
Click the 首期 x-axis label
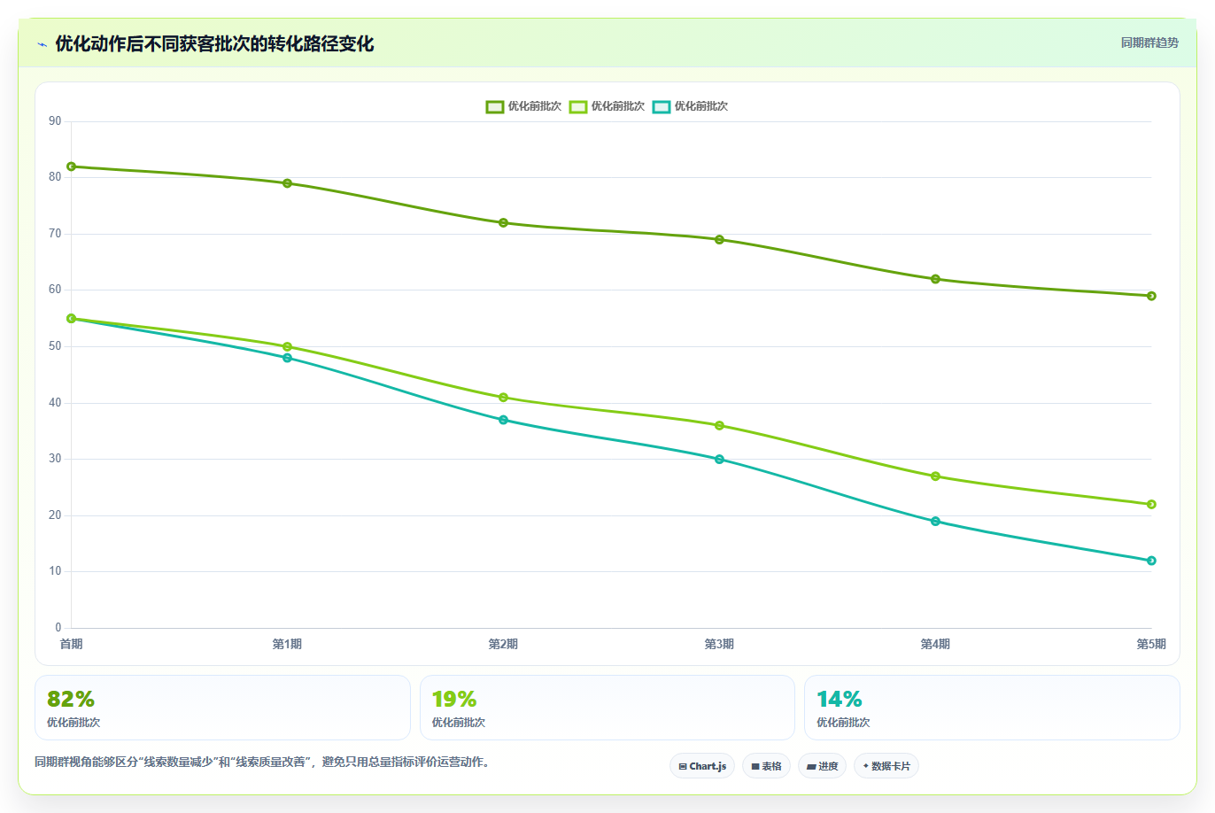(x=71, y=644)
